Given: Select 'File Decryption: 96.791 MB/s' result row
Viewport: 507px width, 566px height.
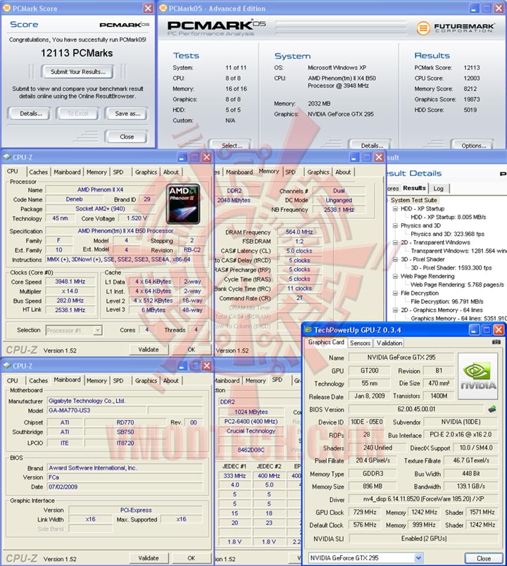Looking at the screenshot, I should (x=446, y=301).
